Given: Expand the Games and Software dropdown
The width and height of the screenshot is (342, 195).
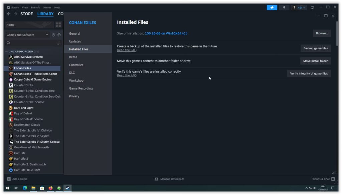Looking at the screenshot, I should coord(27,35).
